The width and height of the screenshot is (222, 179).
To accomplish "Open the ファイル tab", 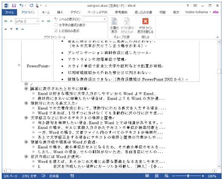I will [x=9, y=12].
